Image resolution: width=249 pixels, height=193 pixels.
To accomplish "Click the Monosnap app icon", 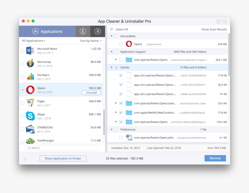I will click(x=30, y=64).
